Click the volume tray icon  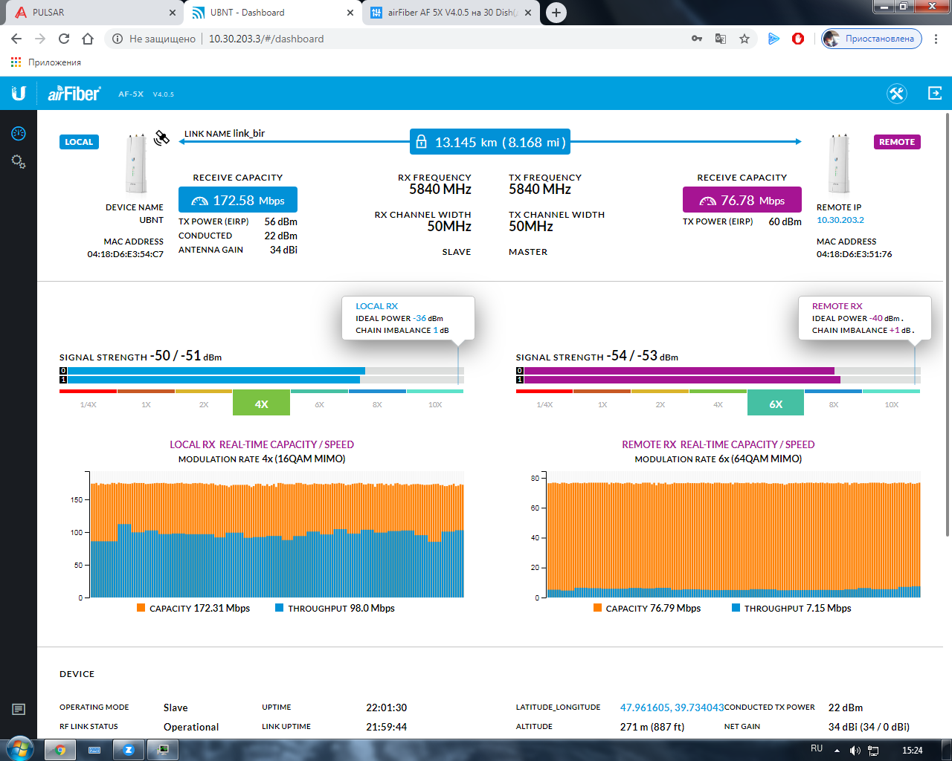[x=855, y=751]
